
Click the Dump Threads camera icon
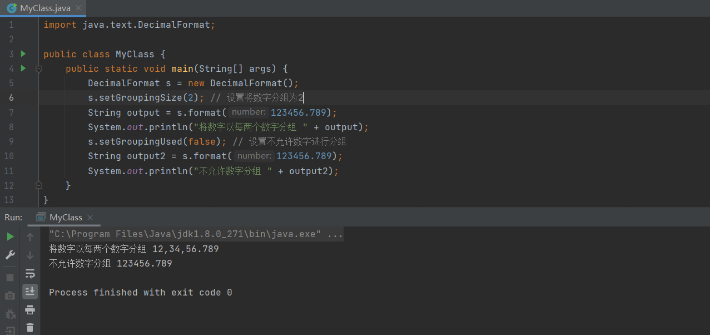click(x=10, y=295)
